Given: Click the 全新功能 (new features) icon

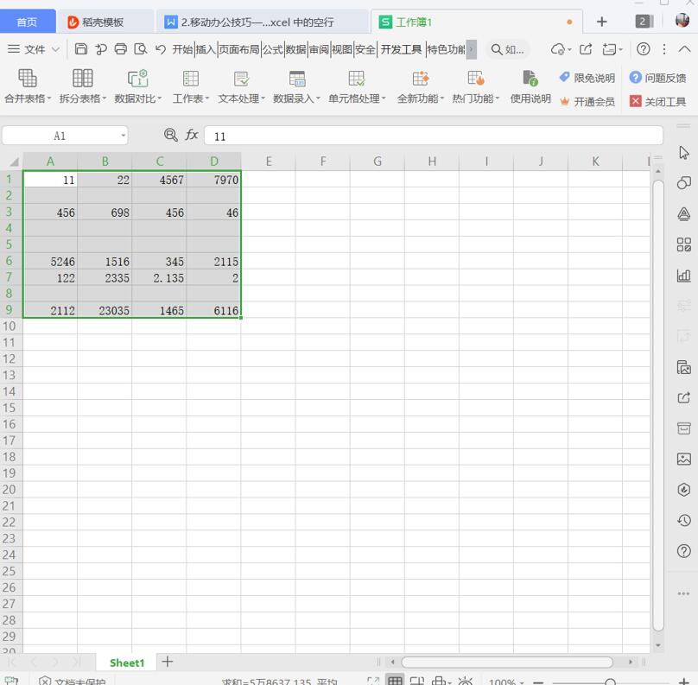Looking at the screenshot, I should pos(420,79).
